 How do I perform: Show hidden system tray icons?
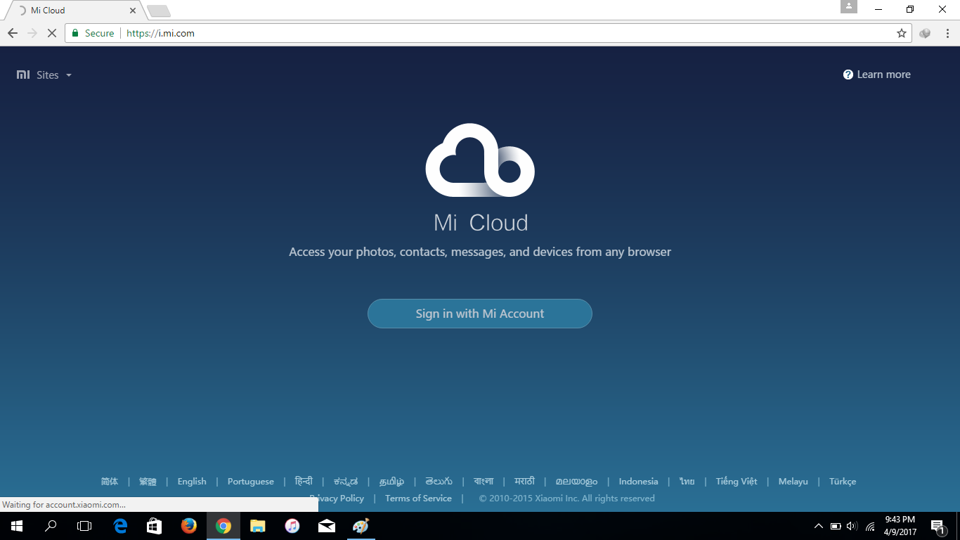pyautogui.click(x=819, y=526)
